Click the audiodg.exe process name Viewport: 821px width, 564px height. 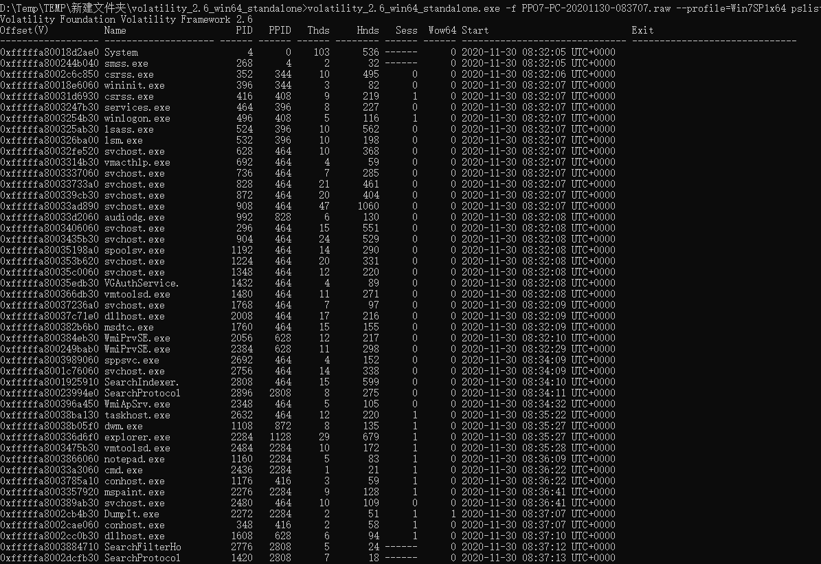(135, 217)
